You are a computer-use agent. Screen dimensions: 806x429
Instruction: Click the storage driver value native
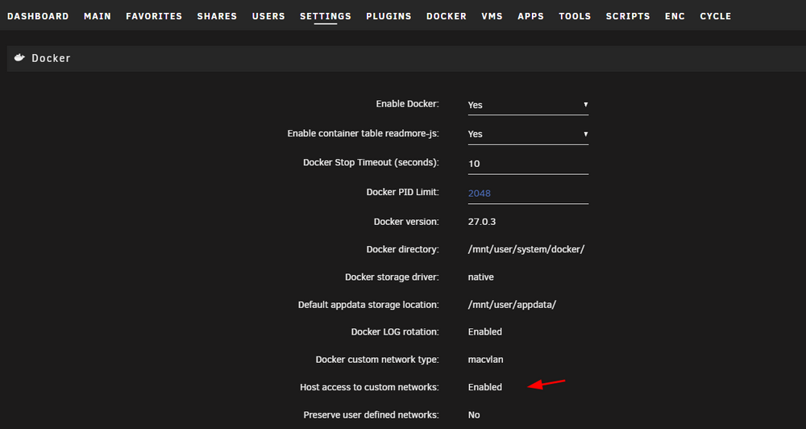point(480,277)
